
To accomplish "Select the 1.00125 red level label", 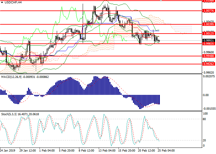I will tap(209, 34).
